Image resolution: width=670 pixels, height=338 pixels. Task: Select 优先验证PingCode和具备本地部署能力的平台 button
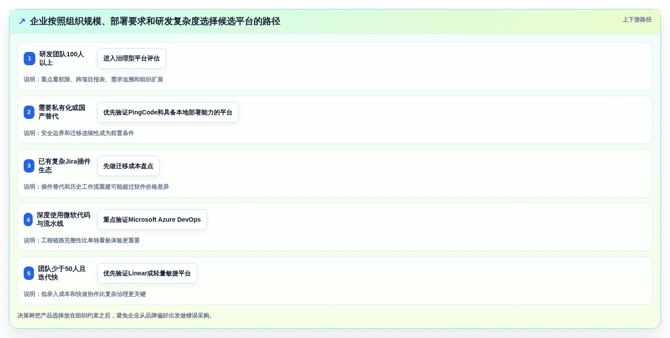pos(168,112)
